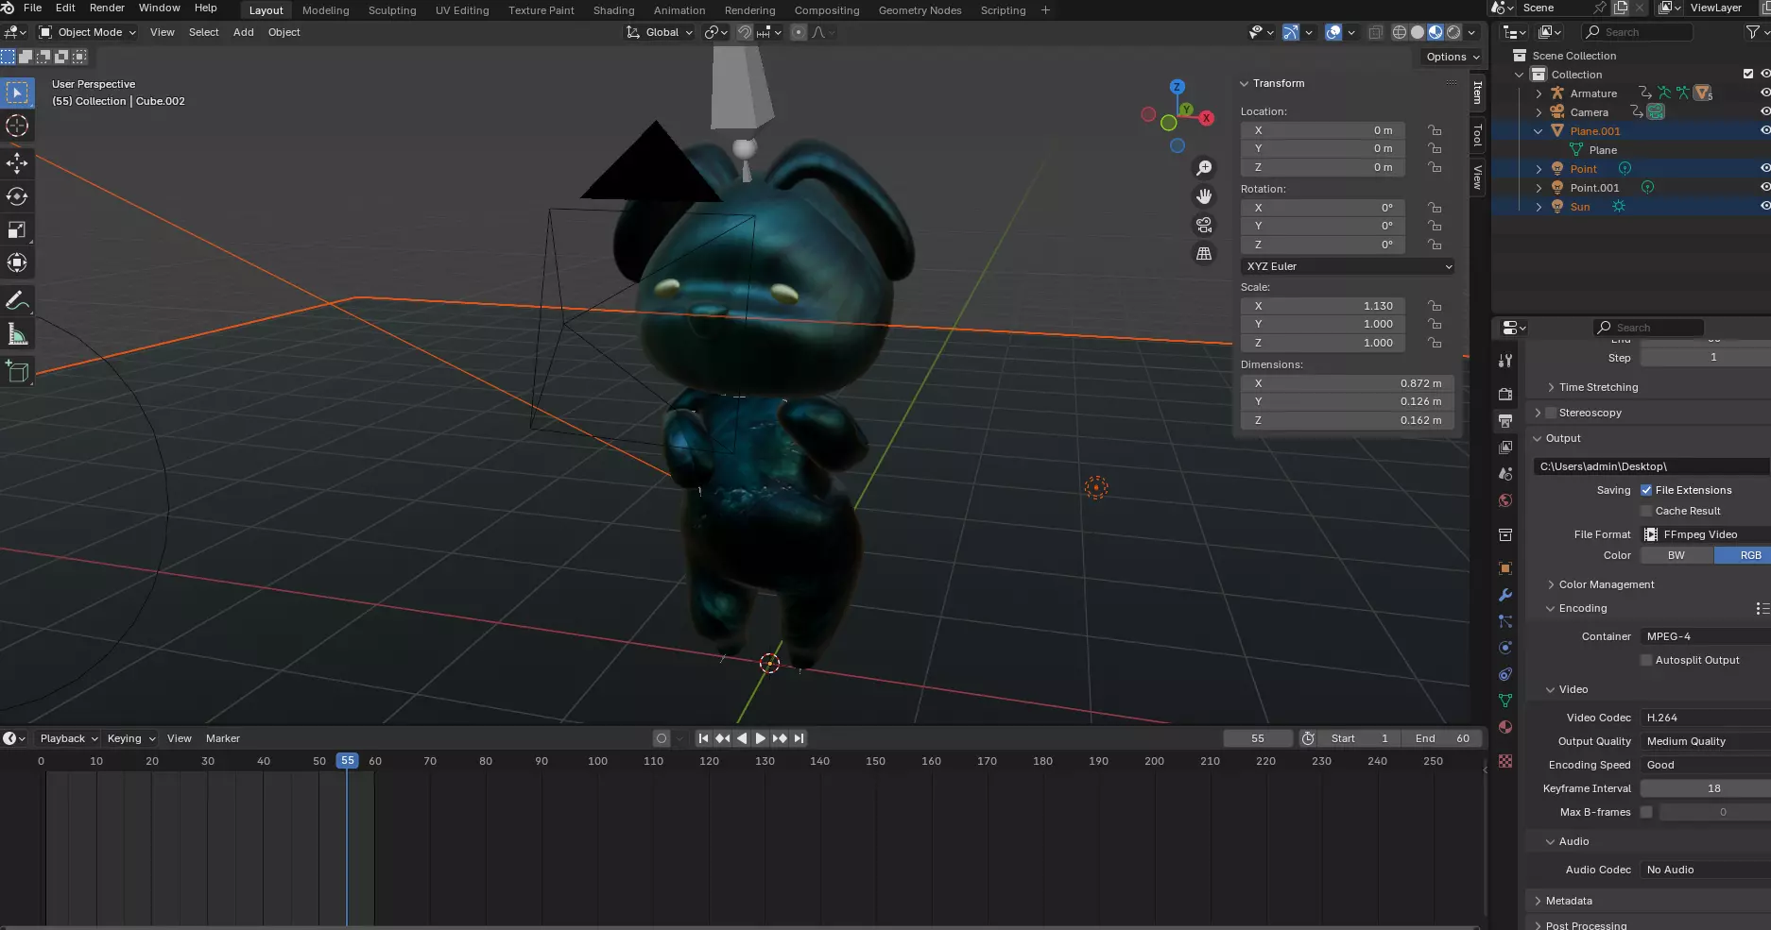Screen dimensions: 1771x930
Task: Click the output path C:\Users\admin\Desktop\ field
Action: pos(1651,466)
